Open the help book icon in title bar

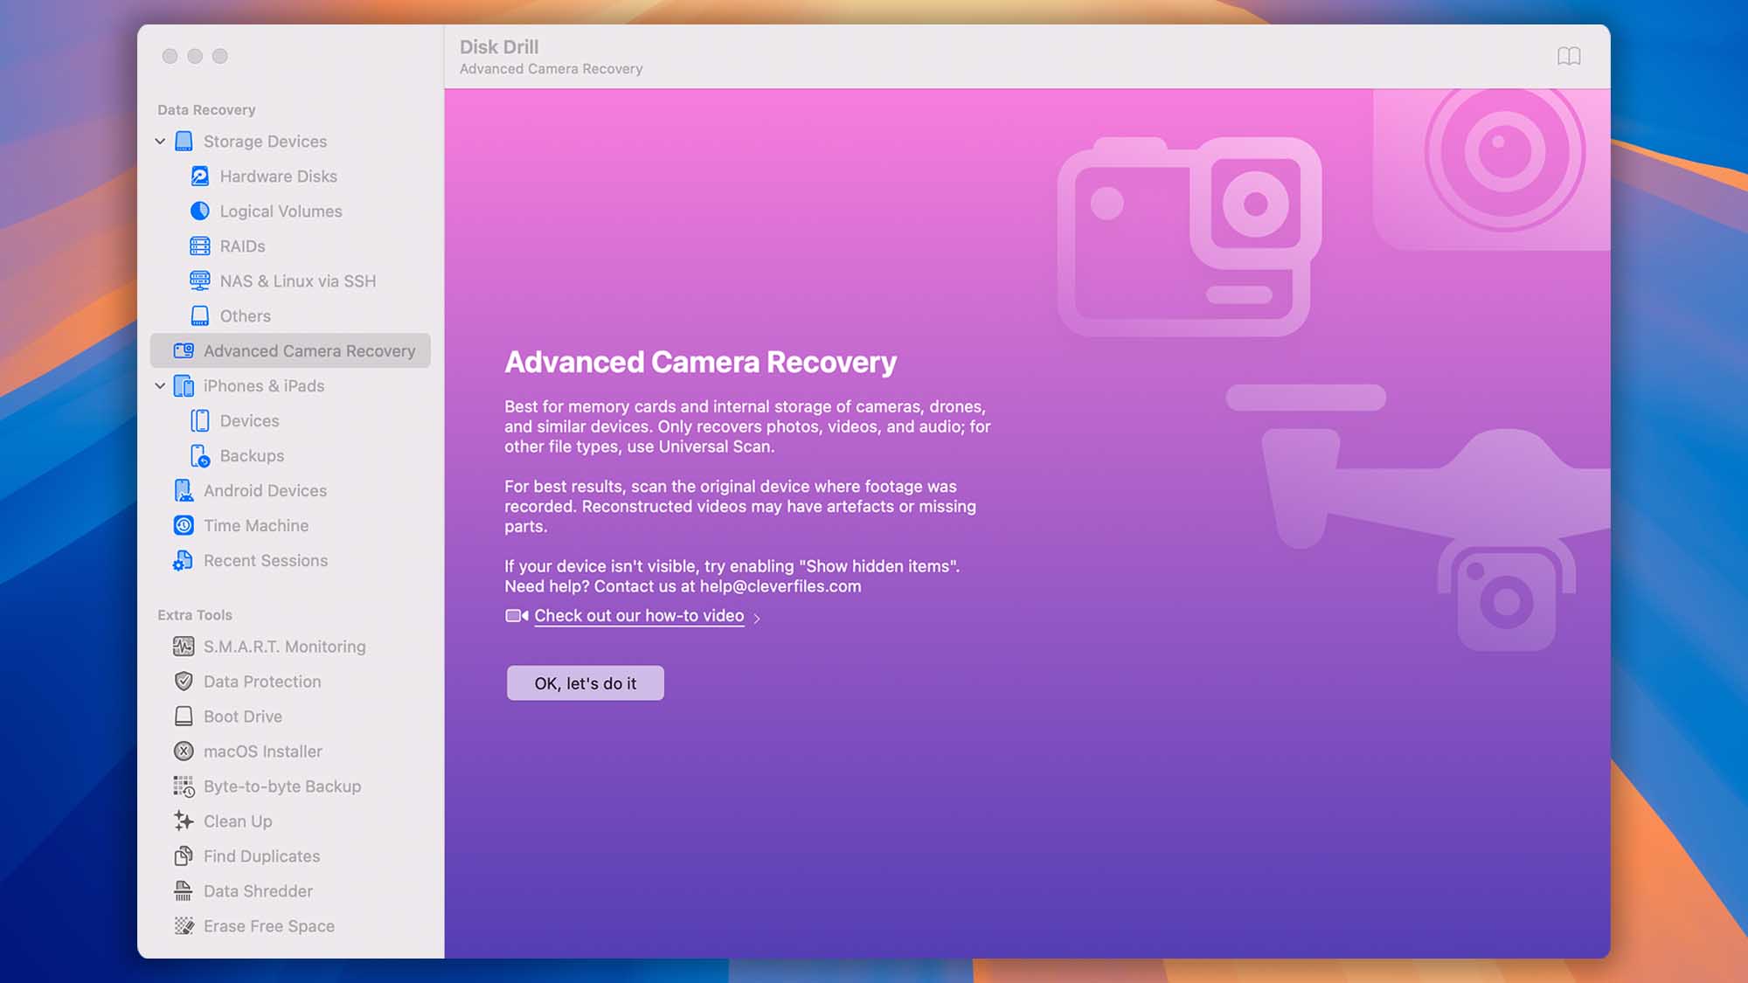[x=1569, y=57]
